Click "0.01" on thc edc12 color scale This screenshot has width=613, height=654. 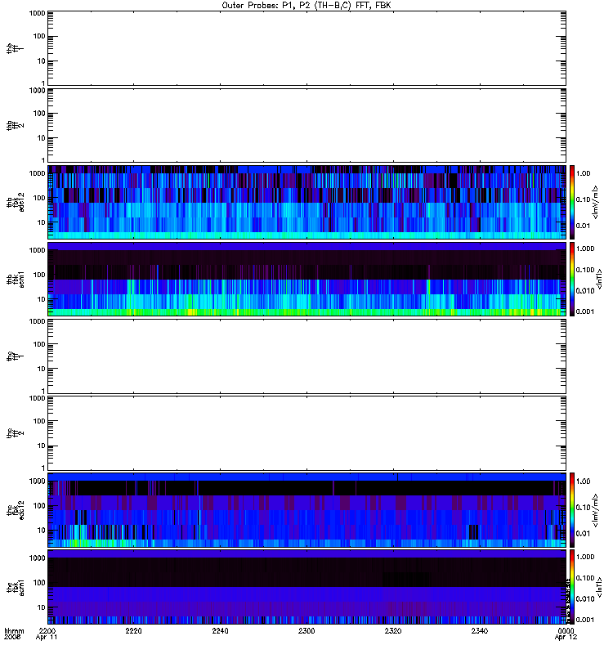pos(584,534)
